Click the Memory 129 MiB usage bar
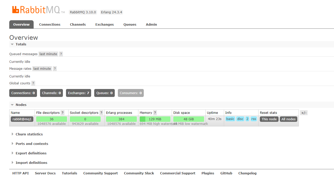 coord(155,119)
